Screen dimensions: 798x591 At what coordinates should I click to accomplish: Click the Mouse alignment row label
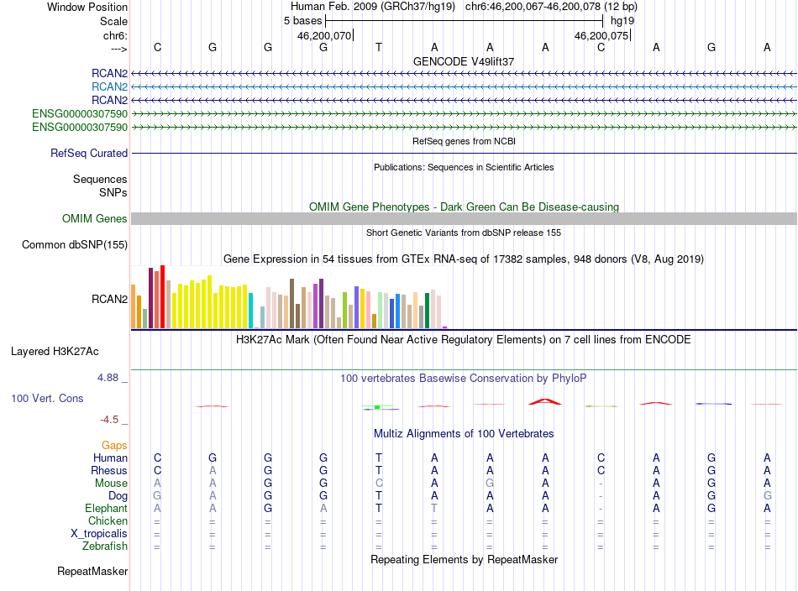pos(111,484)
